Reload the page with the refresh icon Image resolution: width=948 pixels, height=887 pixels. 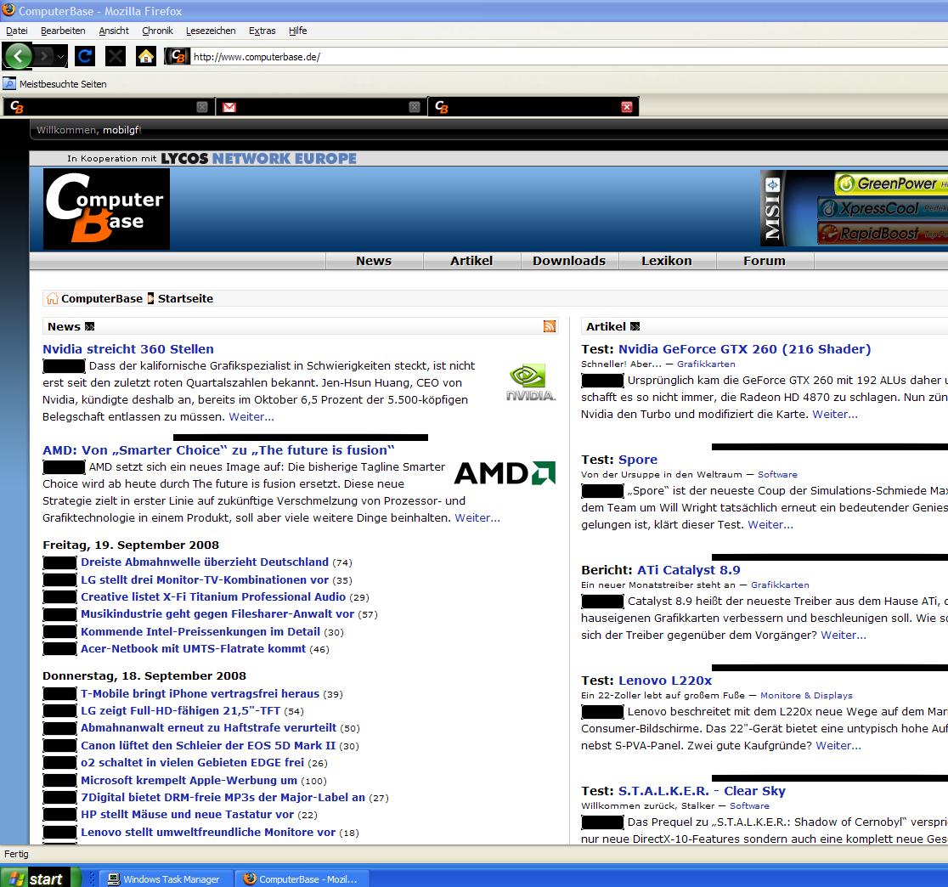click(85, 56)
